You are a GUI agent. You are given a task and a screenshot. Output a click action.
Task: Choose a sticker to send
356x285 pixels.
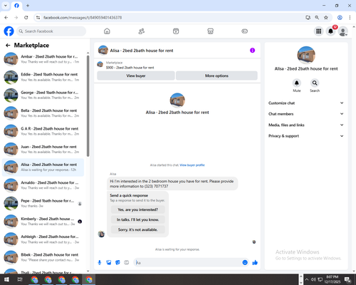(x=117, y=262)
